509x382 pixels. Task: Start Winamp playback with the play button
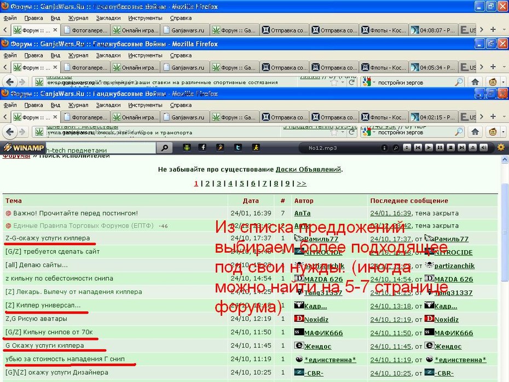[x=429, y=148]
